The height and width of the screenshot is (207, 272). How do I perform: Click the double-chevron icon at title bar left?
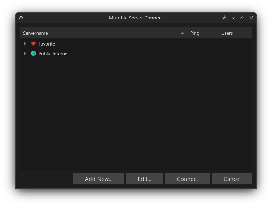coord(21,18)
